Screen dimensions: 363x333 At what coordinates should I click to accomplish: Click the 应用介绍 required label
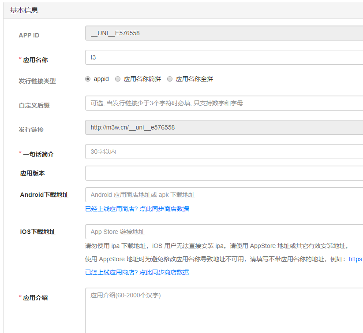tap(35, 298)
